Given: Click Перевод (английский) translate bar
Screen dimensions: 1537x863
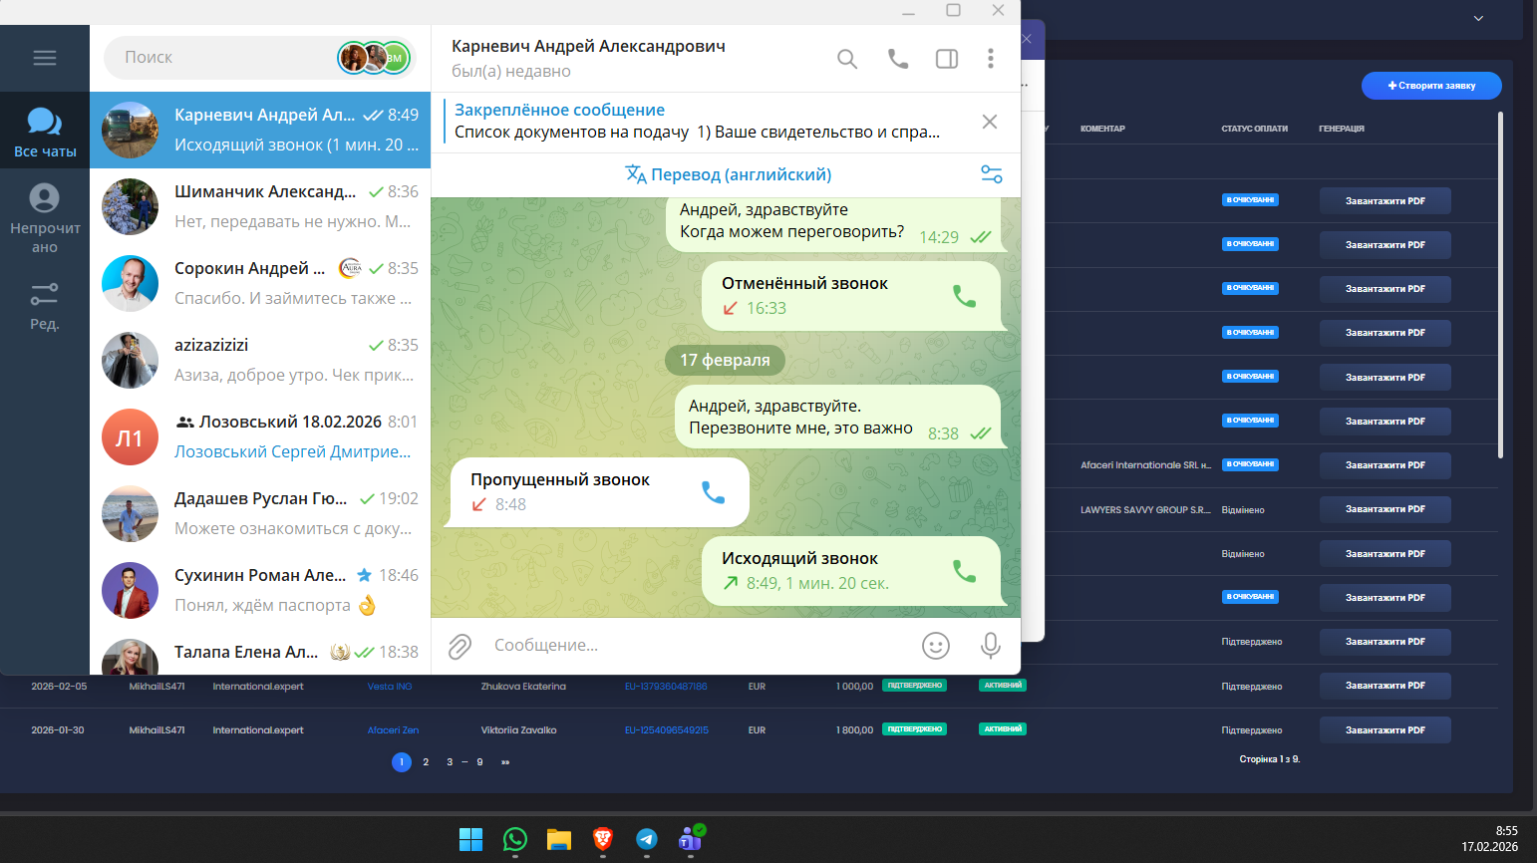Looking at the screenshot, I should pos(729,174).
